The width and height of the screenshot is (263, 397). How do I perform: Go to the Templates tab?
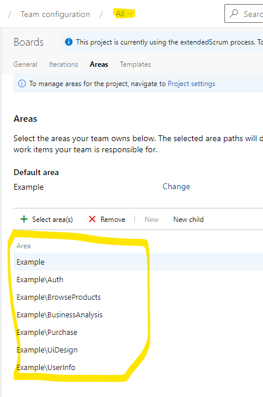point(135,64)
